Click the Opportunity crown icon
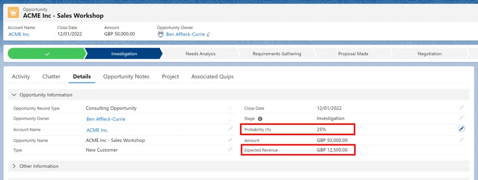478x180 pixels. click(13, 13)
